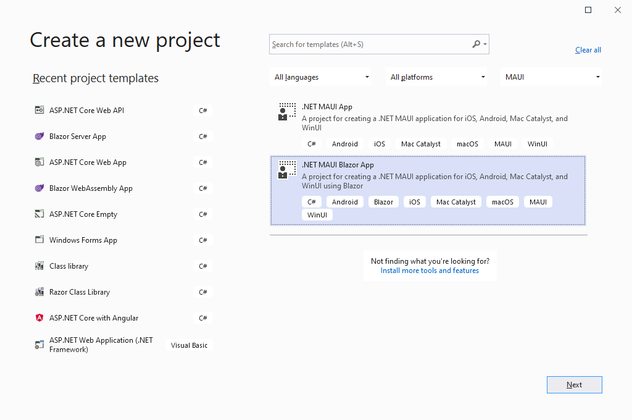
Task: Click the .NET MAUI App template icon
Action: point(287,112)
